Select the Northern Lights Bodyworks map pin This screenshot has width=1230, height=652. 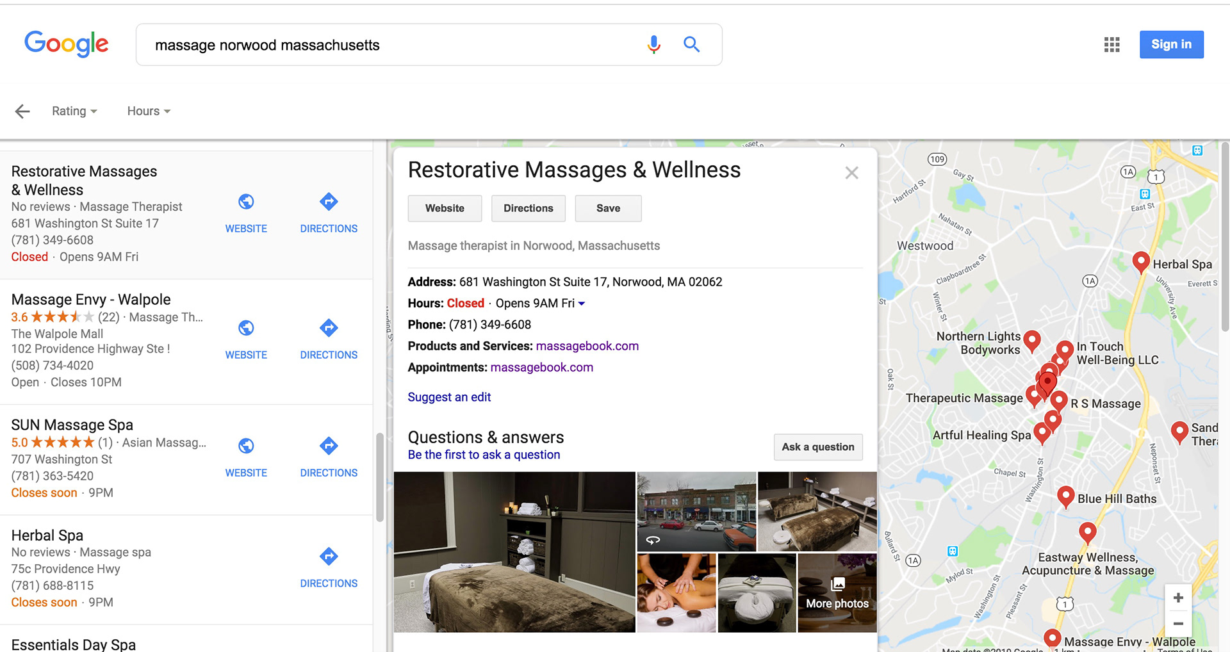pos(1031,341)
